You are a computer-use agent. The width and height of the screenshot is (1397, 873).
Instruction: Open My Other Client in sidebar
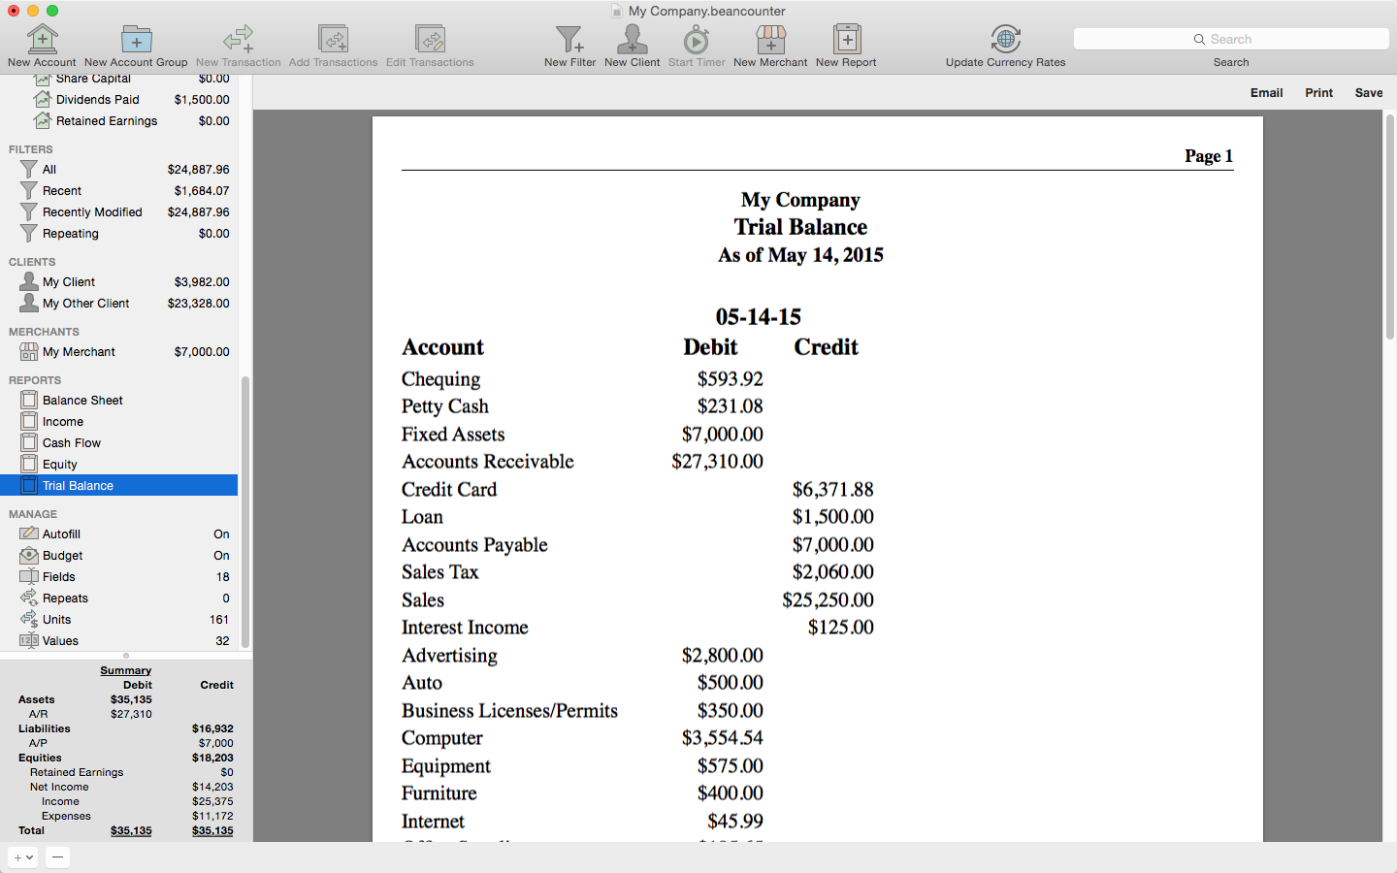tap(118, 304)
